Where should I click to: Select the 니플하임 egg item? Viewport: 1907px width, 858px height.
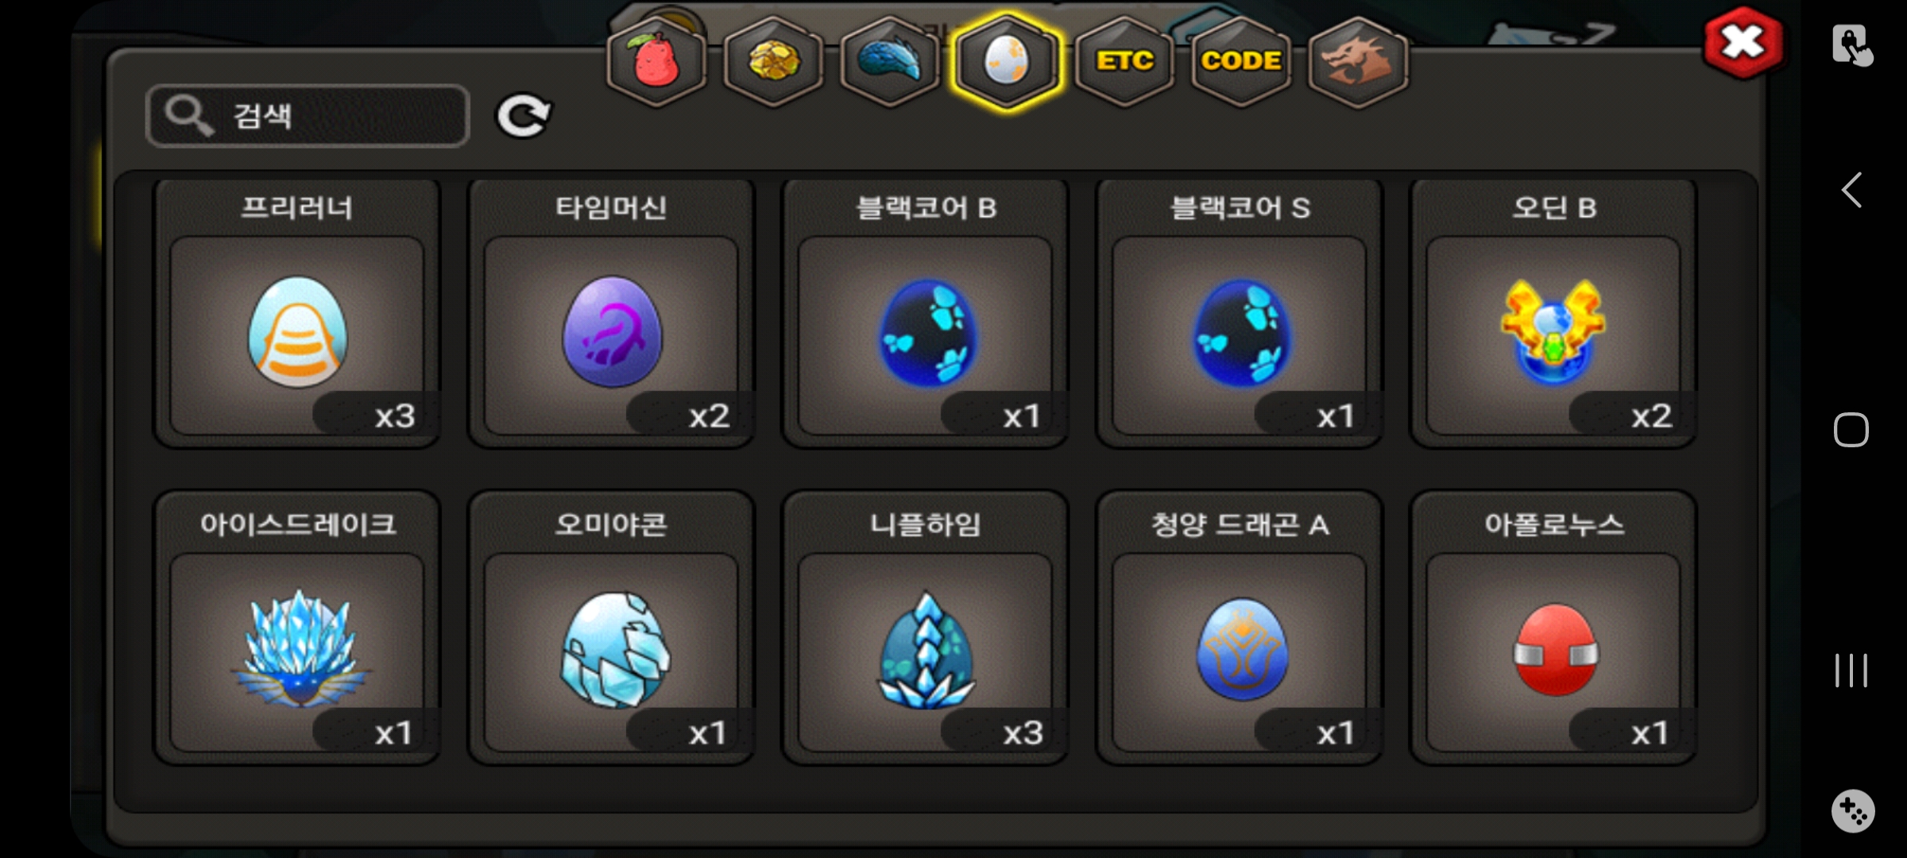[x=925, y=628]
